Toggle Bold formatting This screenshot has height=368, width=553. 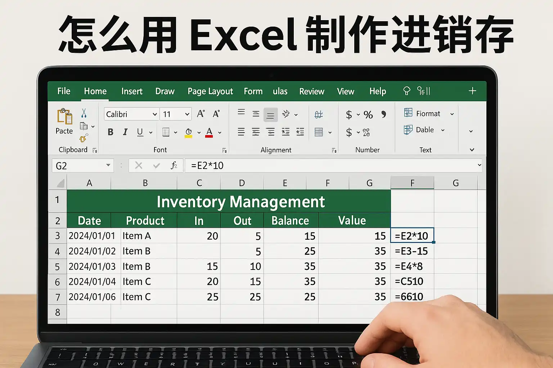point(111,132)
